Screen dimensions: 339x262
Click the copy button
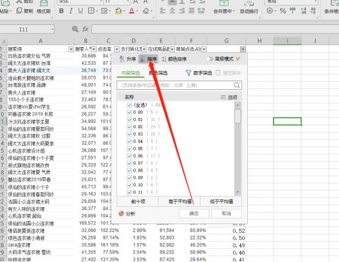click(x=25, y=10)
